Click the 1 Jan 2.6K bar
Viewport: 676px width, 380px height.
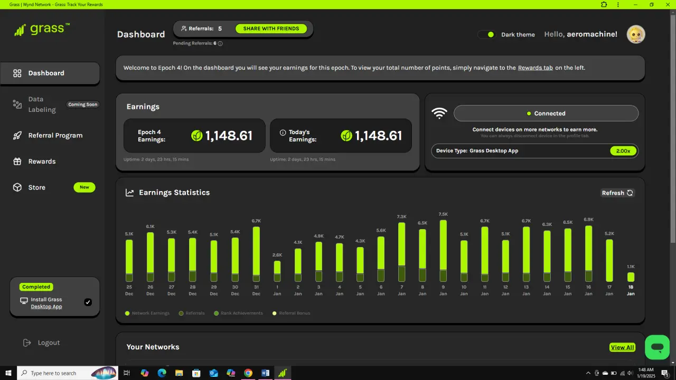[277, 271]
